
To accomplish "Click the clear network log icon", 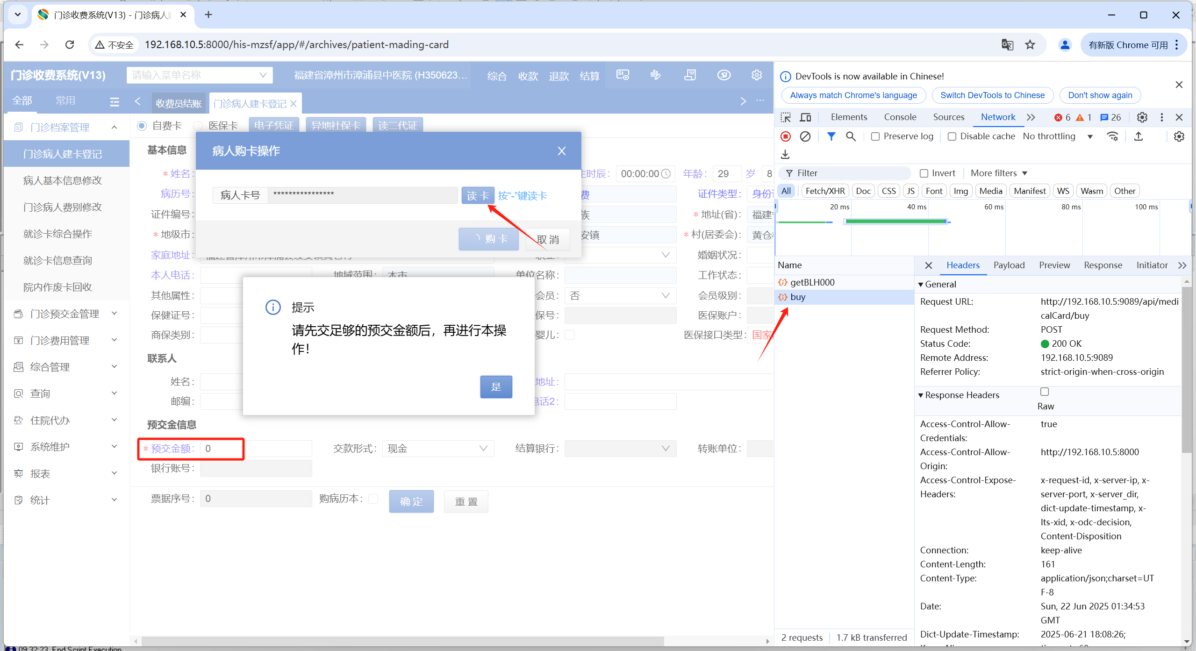I will [805, 136].
